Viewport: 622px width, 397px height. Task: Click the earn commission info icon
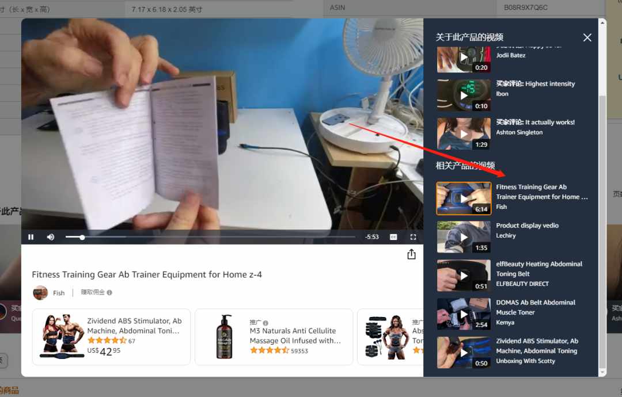click(x=109, y=292)
